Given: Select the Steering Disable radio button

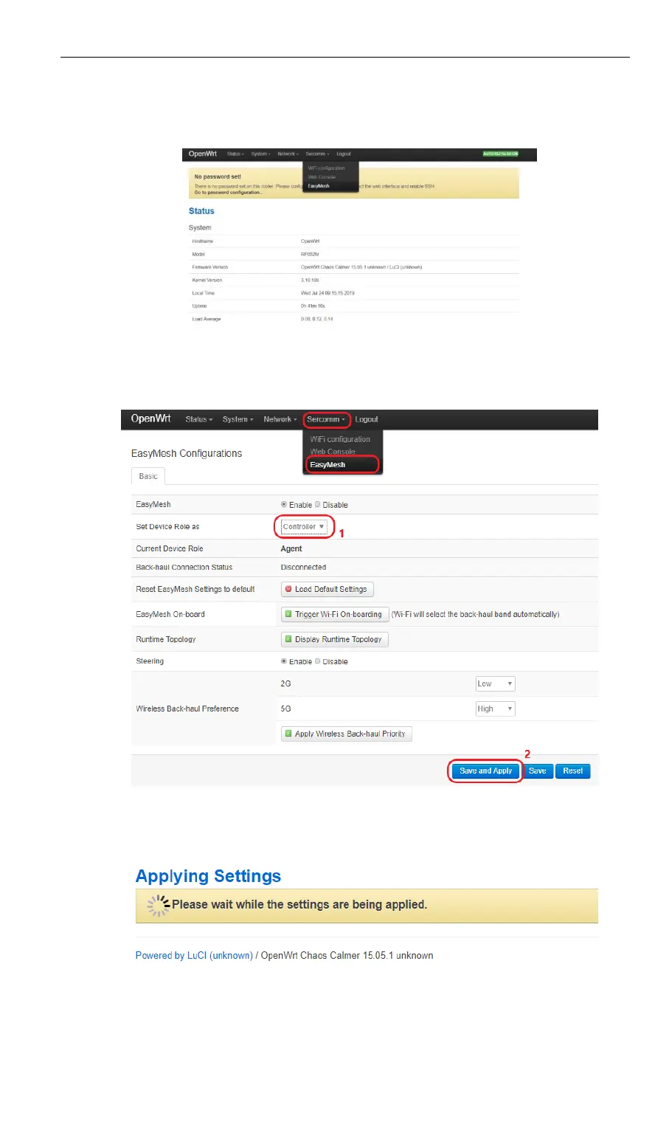Looking at the screenshot, I should [318, 661].
